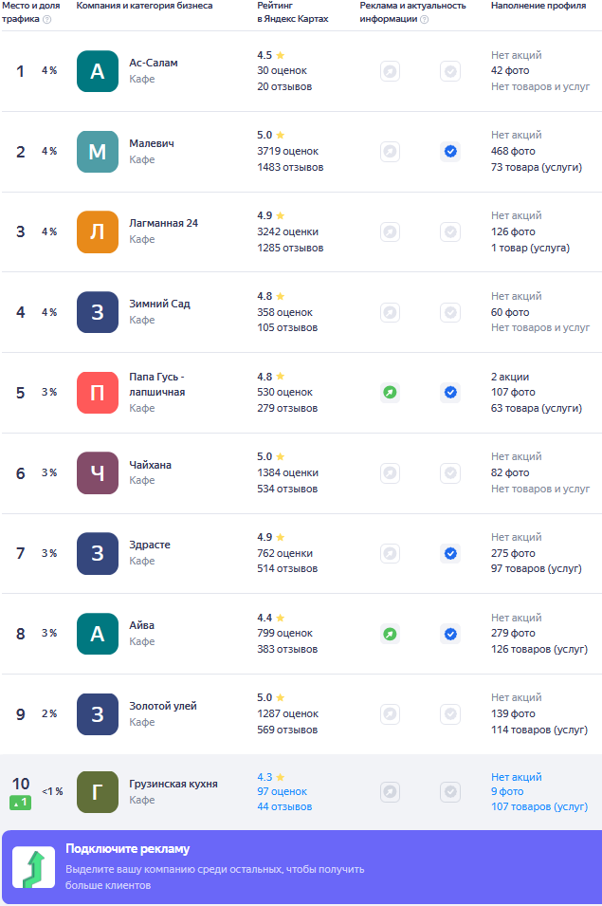
Task: Click green advertising icon in Айва row
Action: coord(391,634)
